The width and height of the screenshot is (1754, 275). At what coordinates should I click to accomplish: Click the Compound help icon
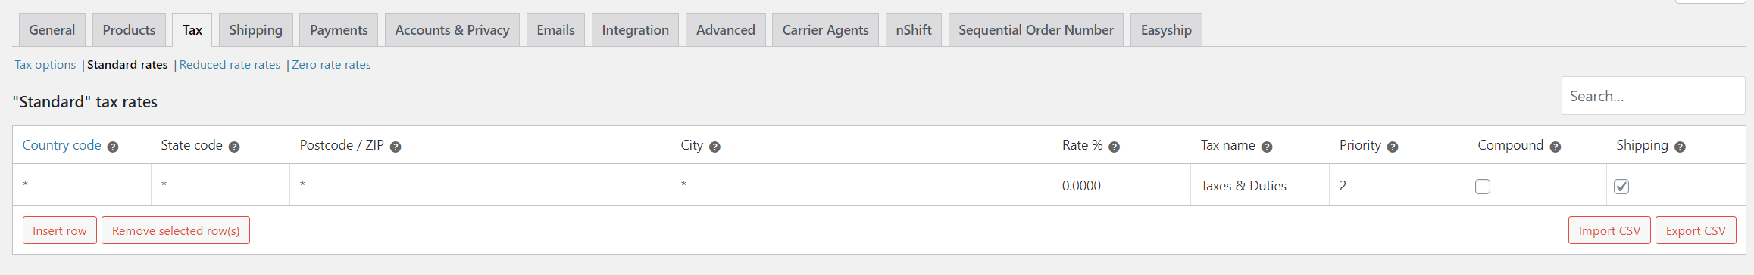(x=1555, y=147)
